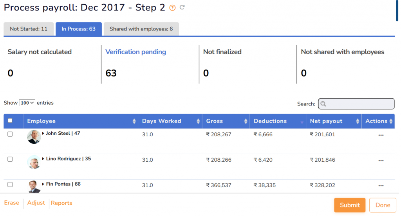The image size is (401, 216).
Task: Expand Fin Pontes row details
Action: tap(43, 184)
